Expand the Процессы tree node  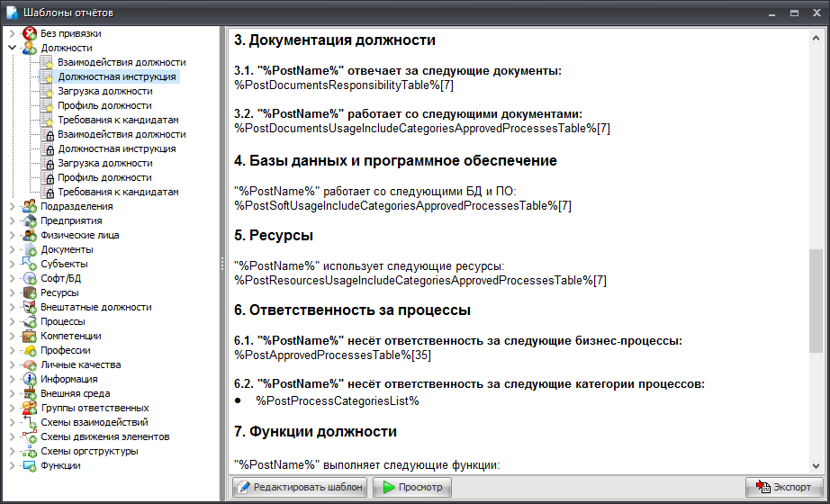point(13,321)
